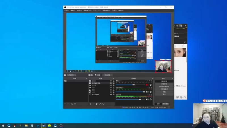Toggle lock on globe browser source row
The height and width of the screenshot is (128, 227).
pos(113,92)
